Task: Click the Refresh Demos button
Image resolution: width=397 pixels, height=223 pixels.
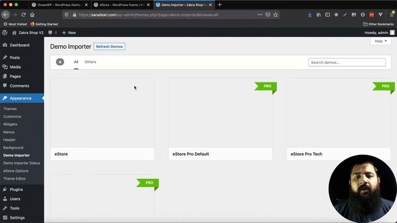Action: 109,46
